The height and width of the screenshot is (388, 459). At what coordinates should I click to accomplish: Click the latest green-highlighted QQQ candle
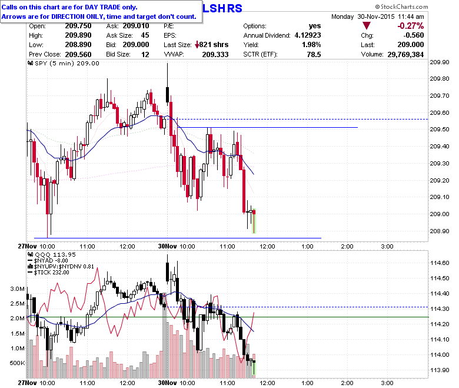tap(254, 367)
